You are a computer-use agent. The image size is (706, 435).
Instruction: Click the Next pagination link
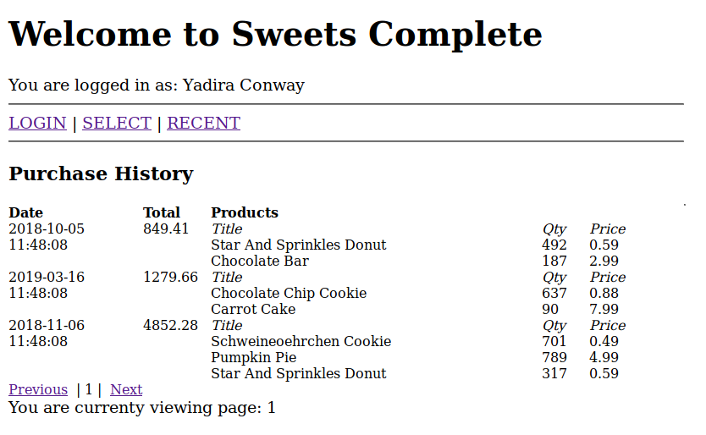coord(126,390)
